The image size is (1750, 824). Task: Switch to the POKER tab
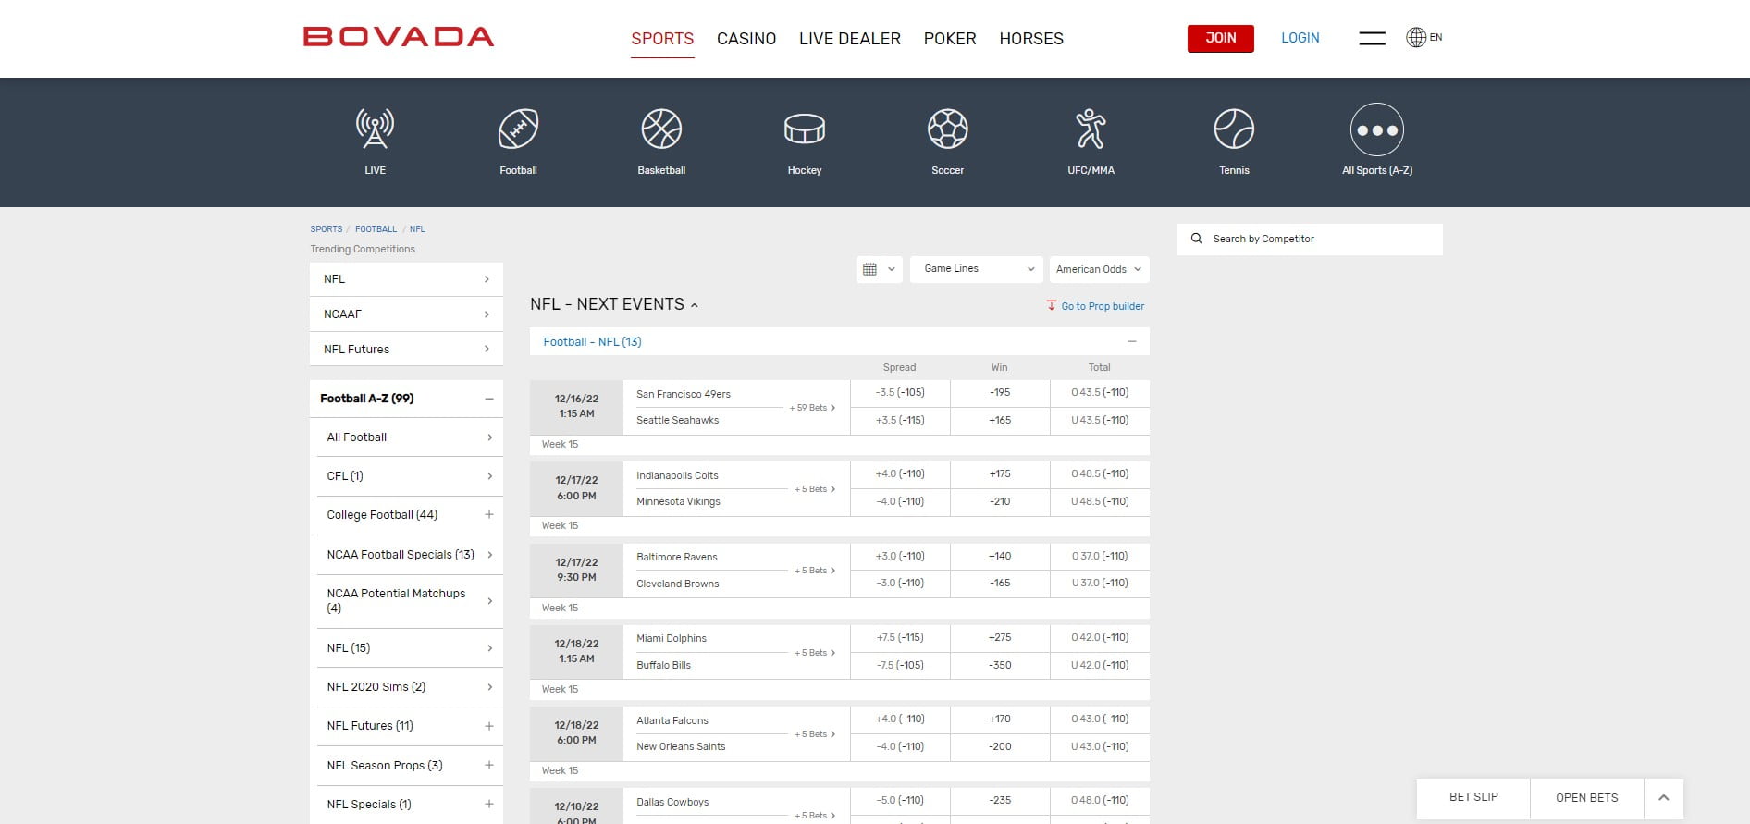950,39
